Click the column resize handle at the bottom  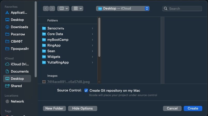pos(99,82)
